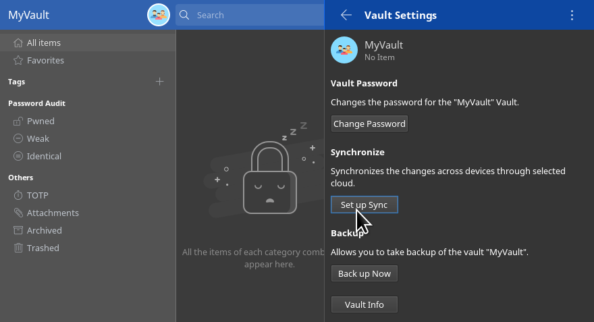Viewport: 594px width, 322px height.
Task: Click the Trashed bin icon
Action: [x=19, y=248]
